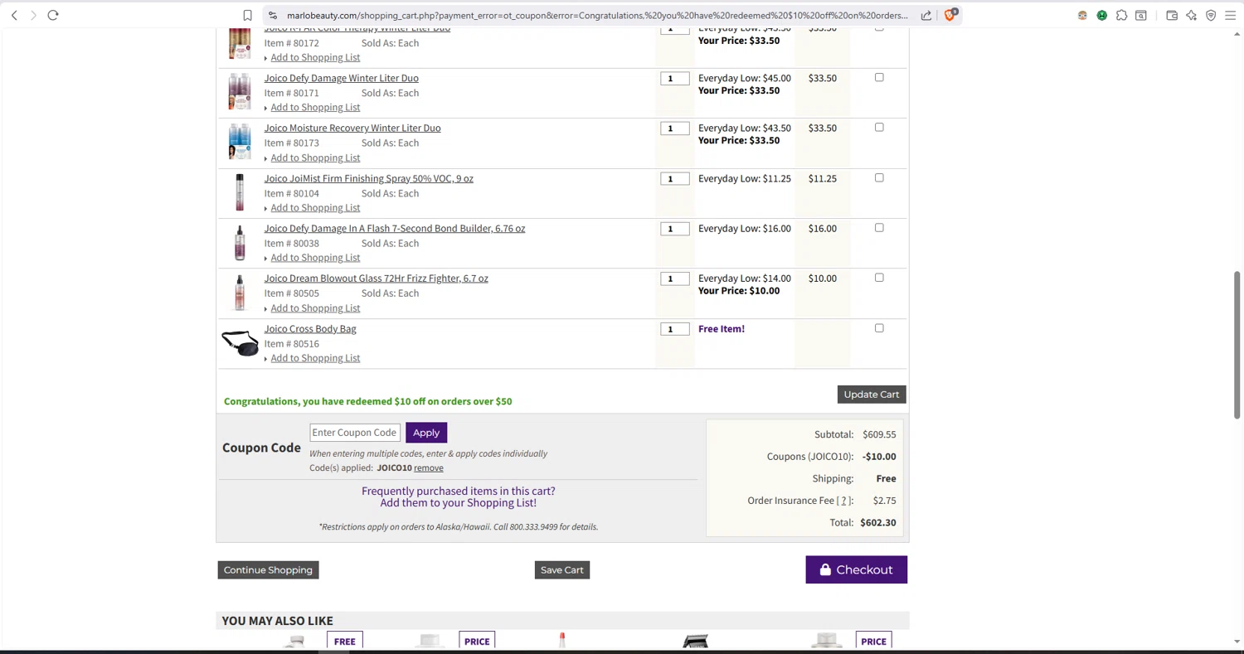Open Order Insurance Fee help question mark
Viewport: 1244px width, 654px height.
click(844, 501)
